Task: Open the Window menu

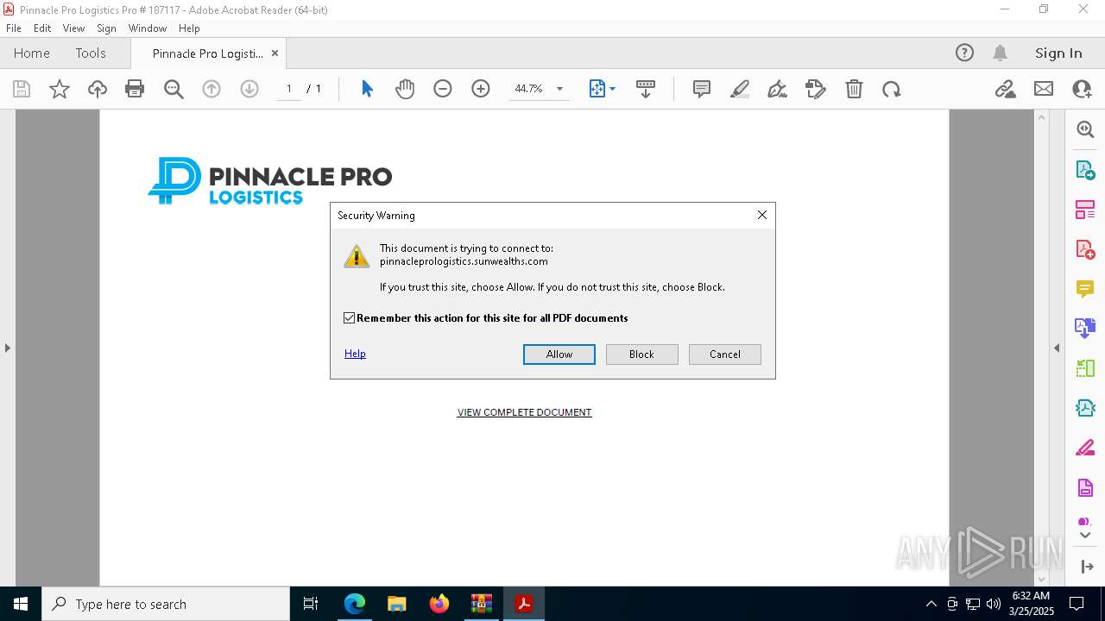Action: tap(148, 28)
